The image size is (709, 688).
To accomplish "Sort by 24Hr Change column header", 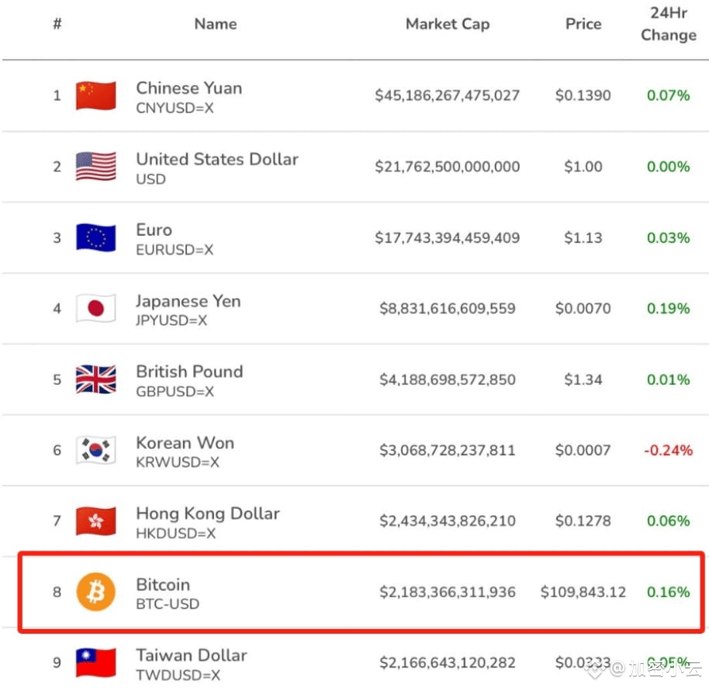I will click(668, 24).
